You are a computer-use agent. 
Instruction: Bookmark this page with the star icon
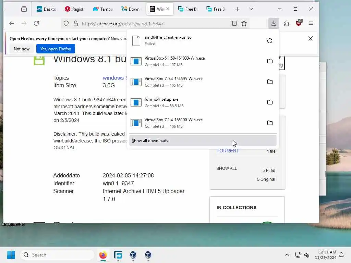coord(244,24)
